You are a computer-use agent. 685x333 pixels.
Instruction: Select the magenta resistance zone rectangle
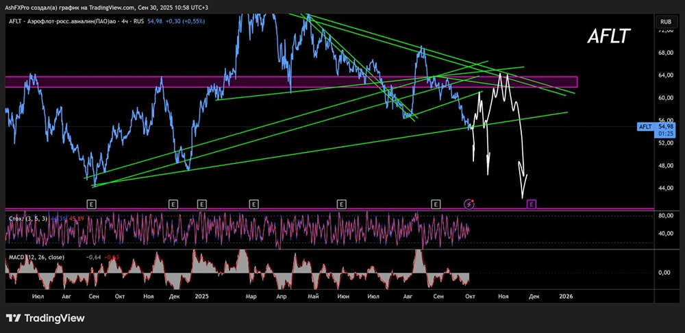[x=291, y=82]
